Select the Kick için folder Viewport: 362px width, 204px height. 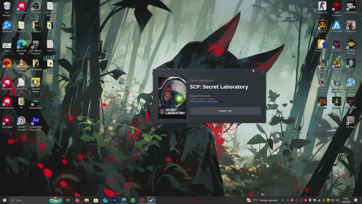[21, 27]
